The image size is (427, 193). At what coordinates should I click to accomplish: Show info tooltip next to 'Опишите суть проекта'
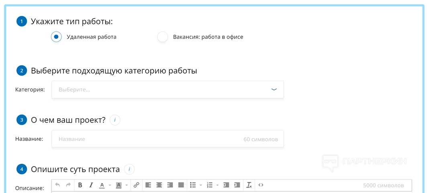click(x=129, y=169)
